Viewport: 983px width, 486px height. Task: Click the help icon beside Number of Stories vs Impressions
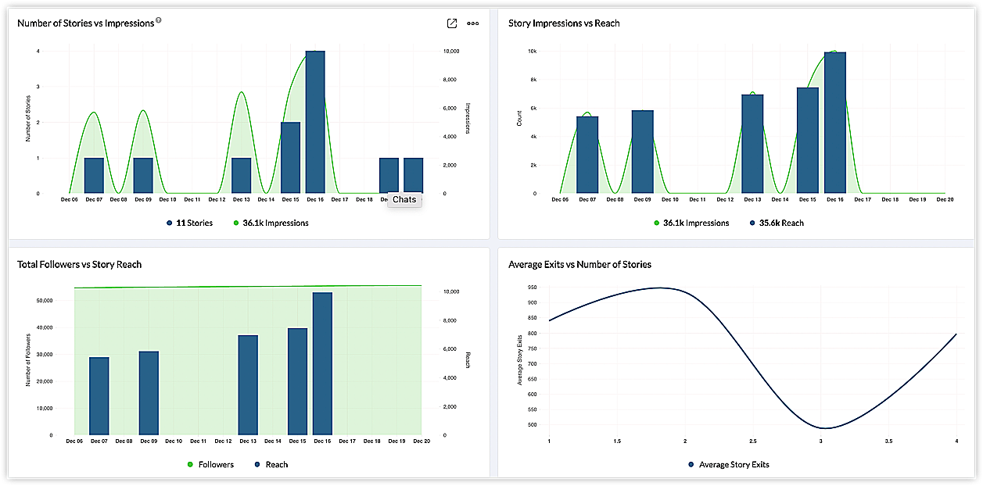159,20
